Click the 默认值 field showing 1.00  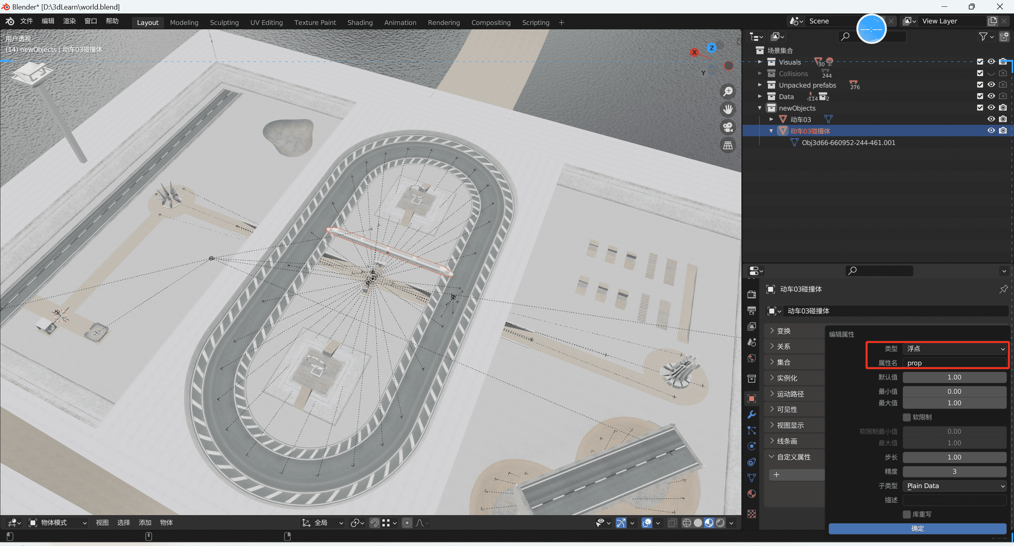pos(955,378)
